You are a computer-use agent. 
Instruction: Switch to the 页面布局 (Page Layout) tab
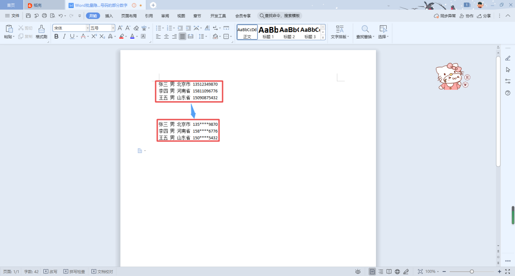click(x=129, y=16)
